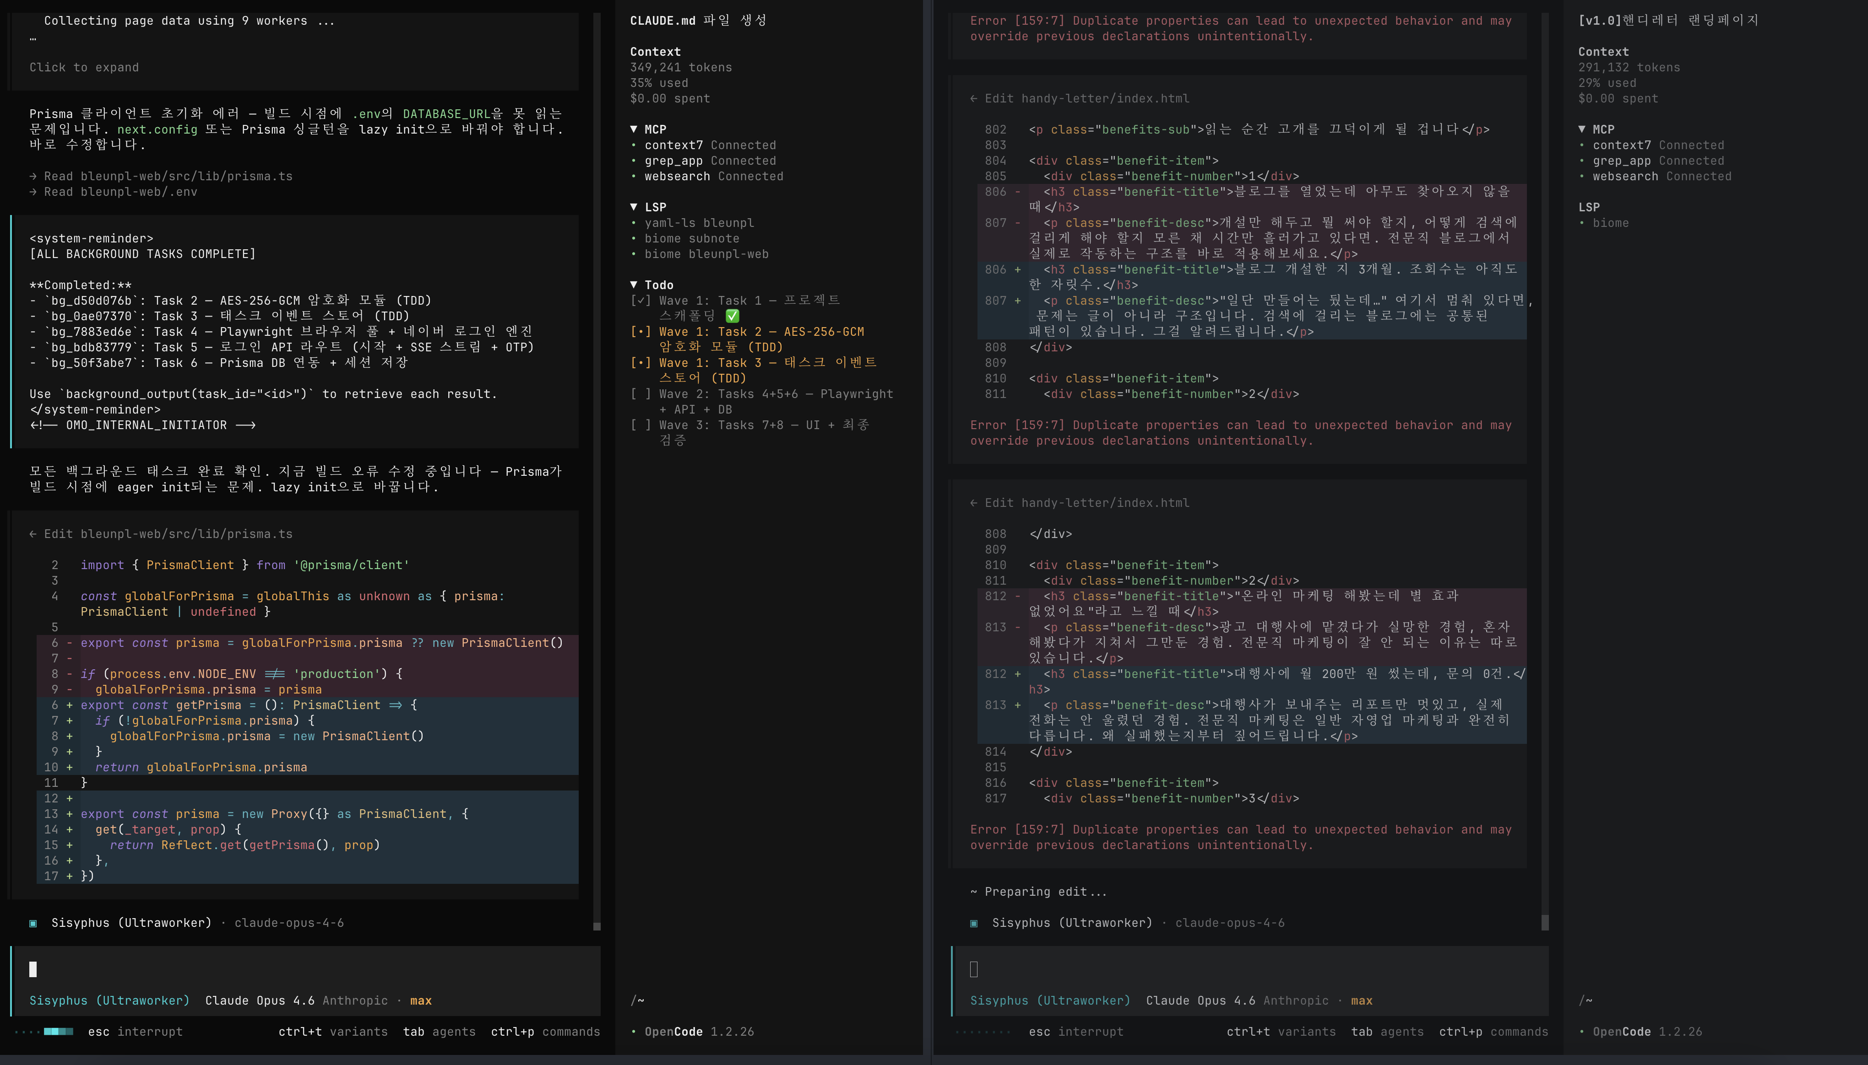Click the 'max' variant label in right prompt
This screenshot has height=1065, width=1868.
[x=1362, y=1000]
